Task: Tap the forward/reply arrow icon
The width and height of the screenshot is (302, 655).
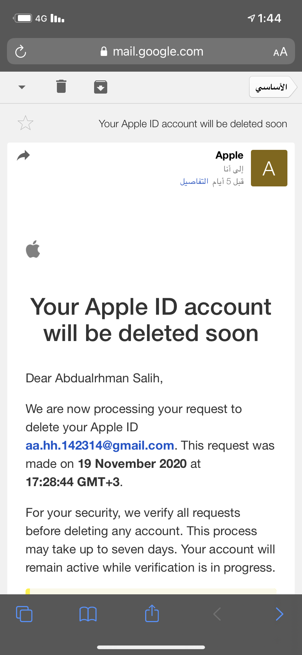Action: click(23, 156)
